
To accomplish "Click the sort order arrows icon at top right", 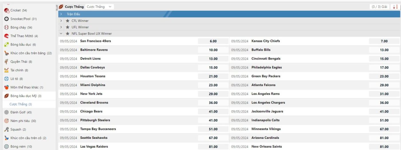I will 395,7.
